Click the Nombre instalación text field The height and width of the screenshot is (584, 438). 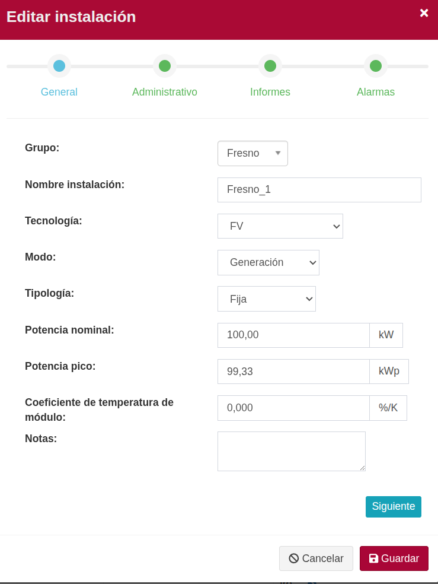coord(319,190)
